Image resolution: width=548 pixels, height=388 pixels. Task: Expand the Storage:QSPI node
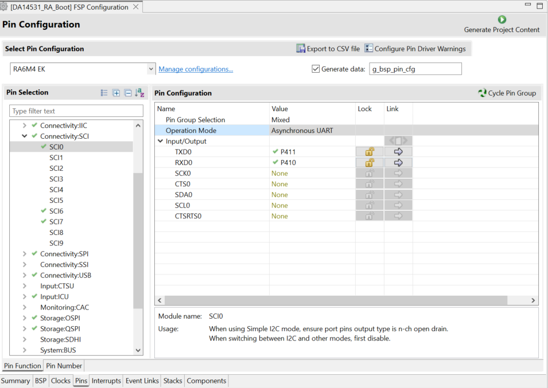[x=25, y=329]
